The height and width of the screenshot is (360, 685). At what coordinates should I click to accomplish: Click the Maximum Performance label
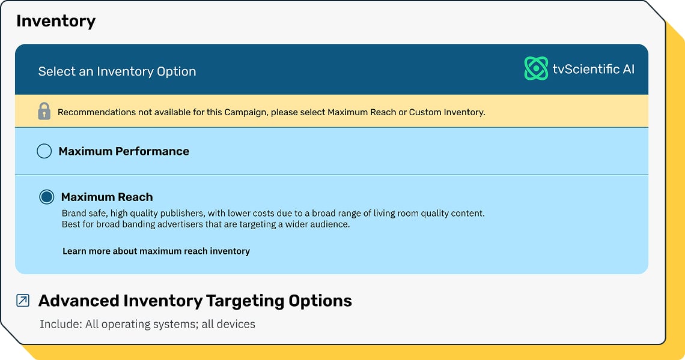click(x=124, y=151)
